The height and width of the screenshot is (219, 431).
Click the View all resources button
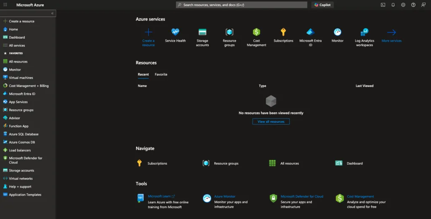[271, 121]
